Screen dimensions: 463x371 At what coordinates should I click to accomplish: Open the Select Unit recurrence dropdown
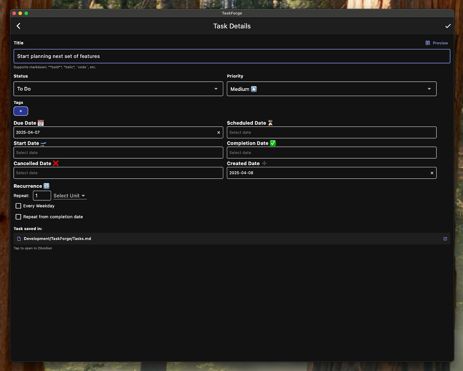tap(70, 196)
